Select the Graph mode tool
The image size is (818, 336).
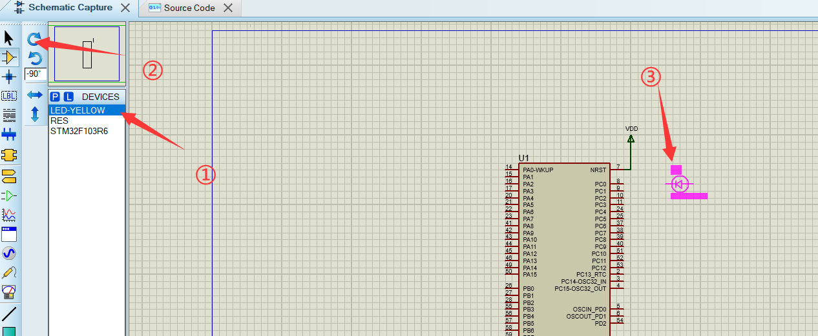click(x=9, y=215)
